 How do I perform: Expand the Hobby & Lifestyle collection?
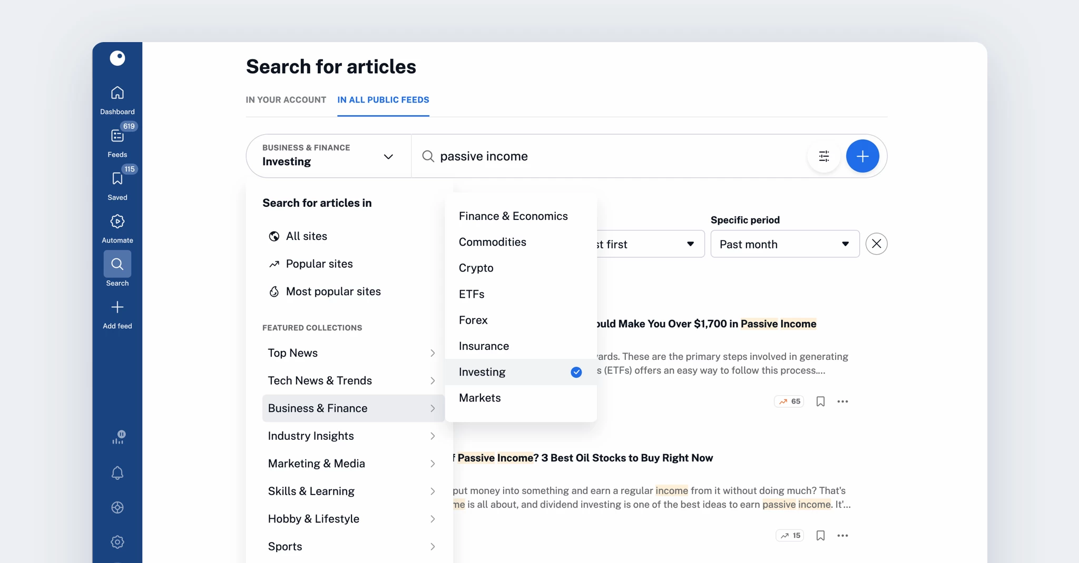353,519
